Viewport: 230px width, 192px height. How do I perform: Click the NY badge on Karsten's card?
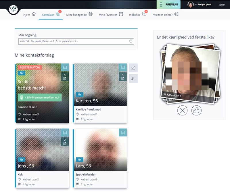[80, 94]
